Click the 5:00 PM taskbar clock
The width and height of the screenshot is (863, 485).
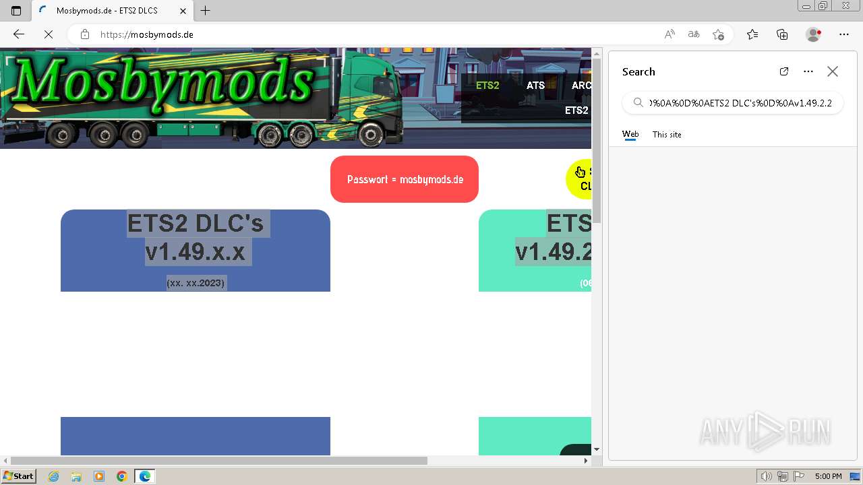[828, 476]
